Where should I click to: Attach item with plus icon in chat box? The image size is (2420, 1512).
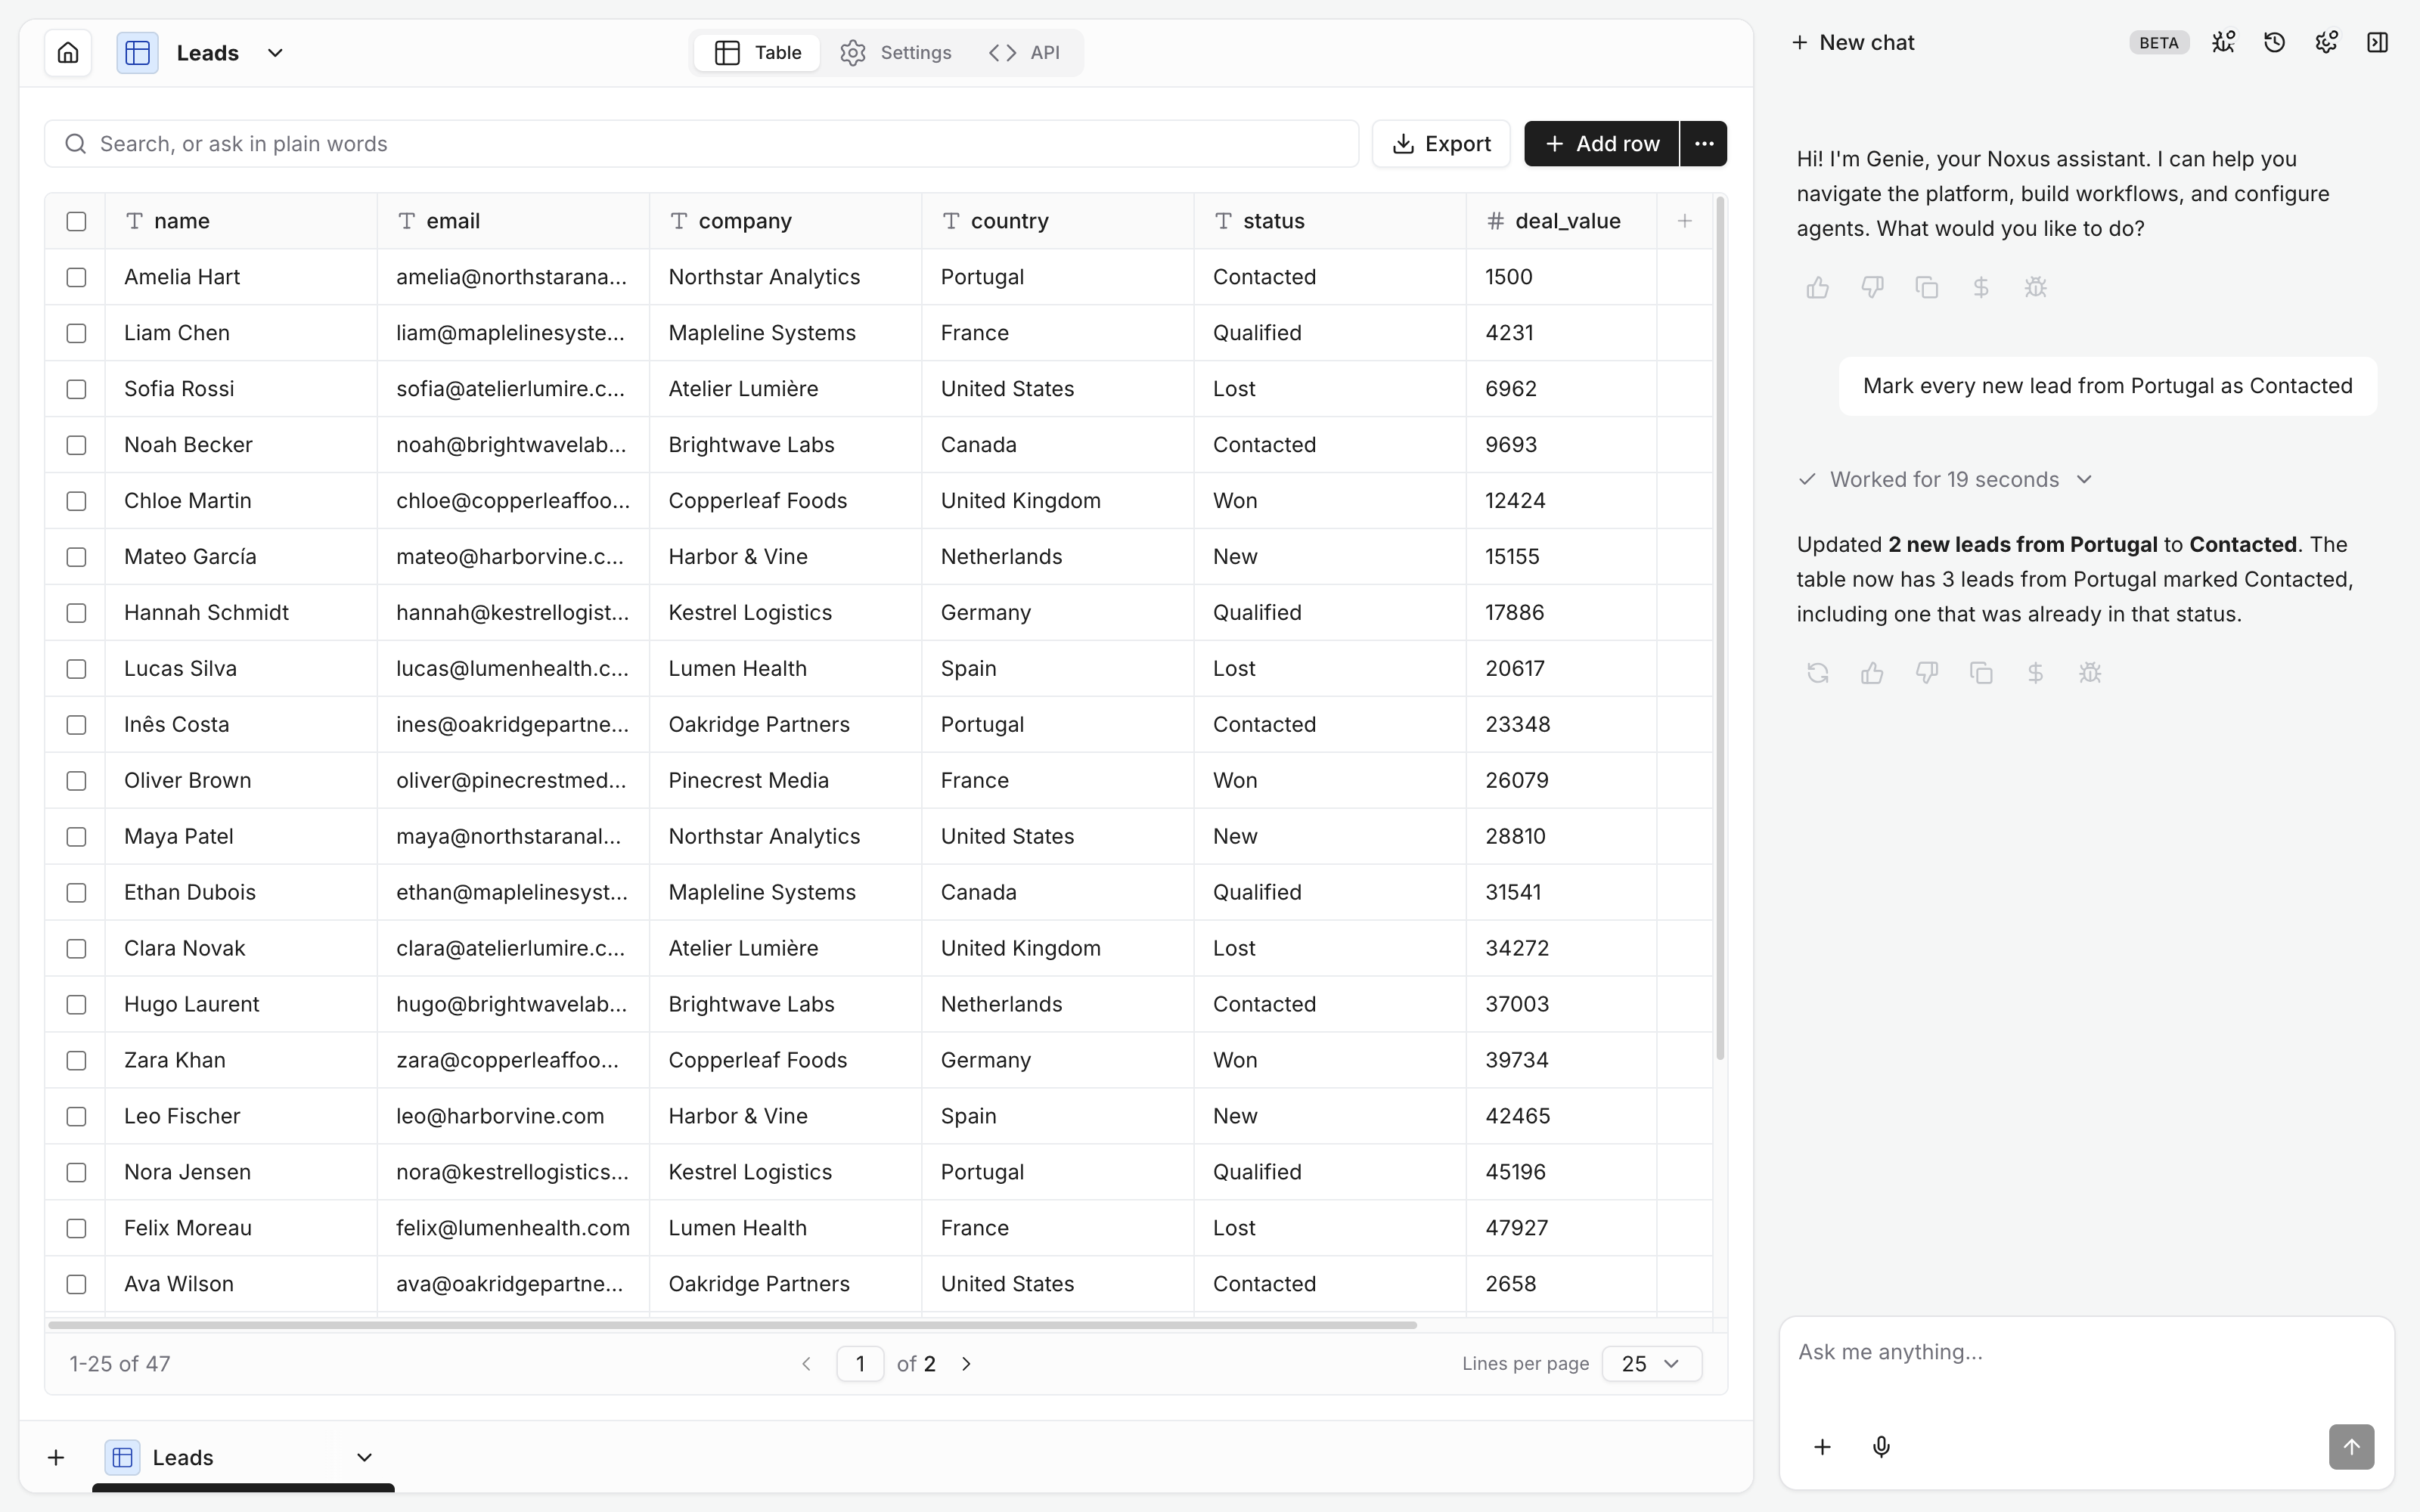(x=1822, y=1447)
